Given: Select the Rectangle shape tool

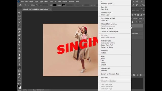Looking at the screenshot, I should tap(19, 71).
